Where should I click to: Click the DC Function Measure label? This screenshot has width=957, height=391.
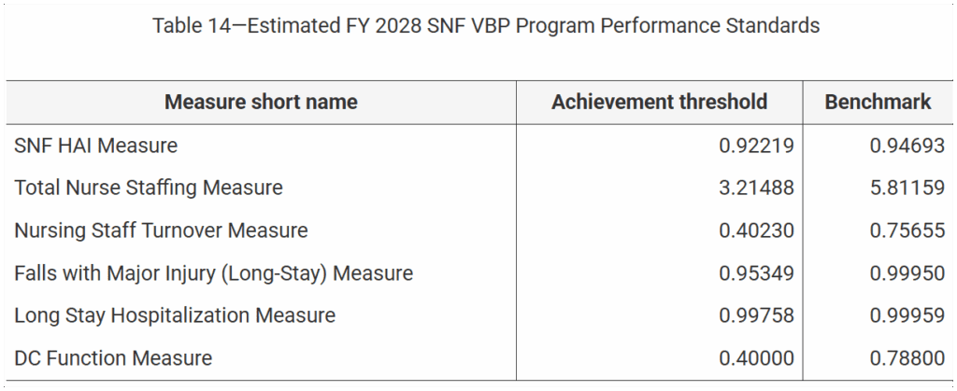(113, 358)
